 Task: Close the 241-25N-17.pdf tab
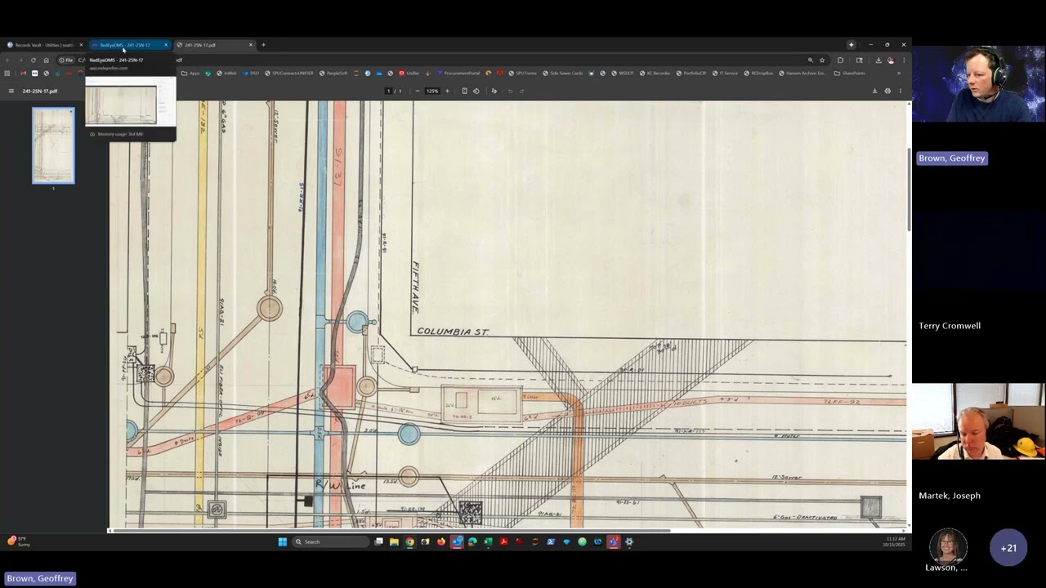coord(251,45)
